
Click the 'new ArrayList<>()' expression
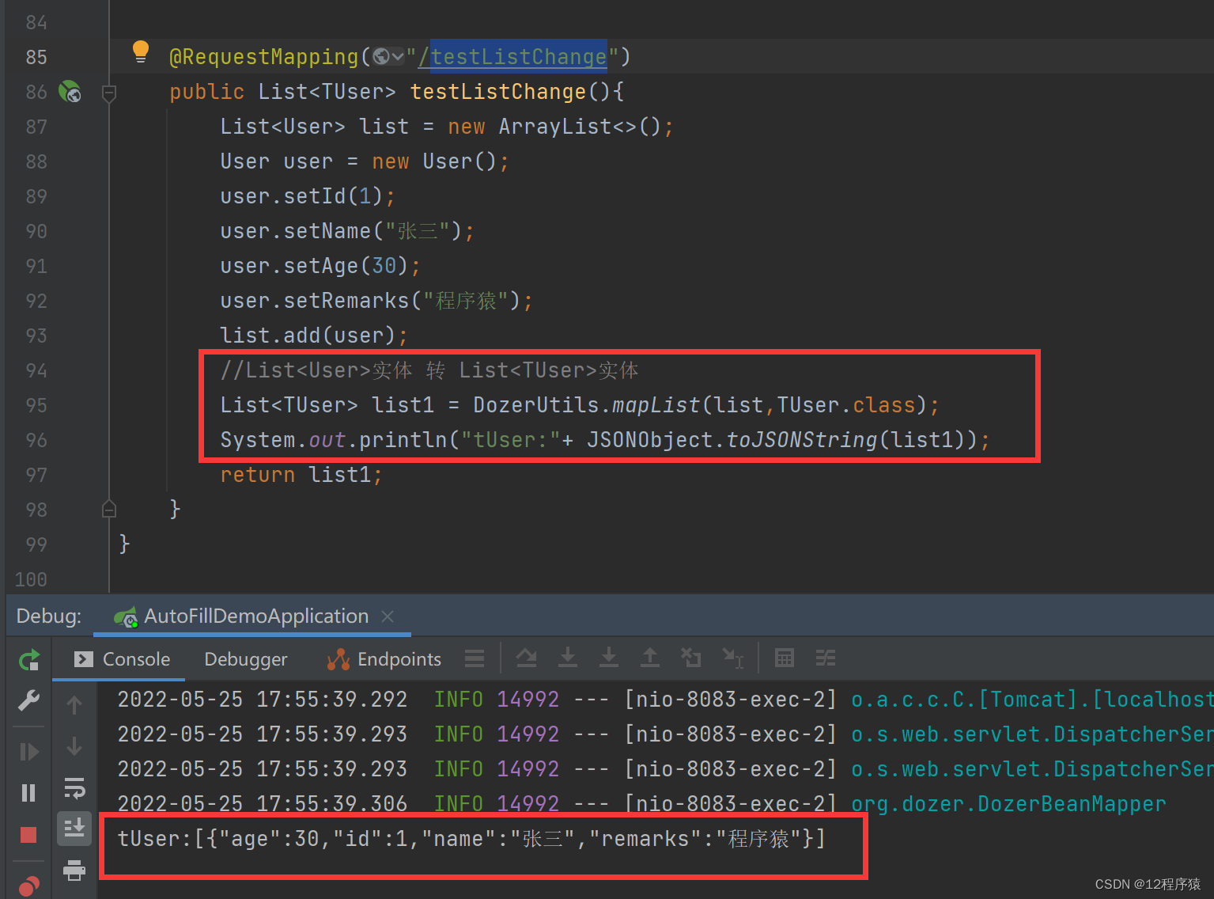(554, 127)
